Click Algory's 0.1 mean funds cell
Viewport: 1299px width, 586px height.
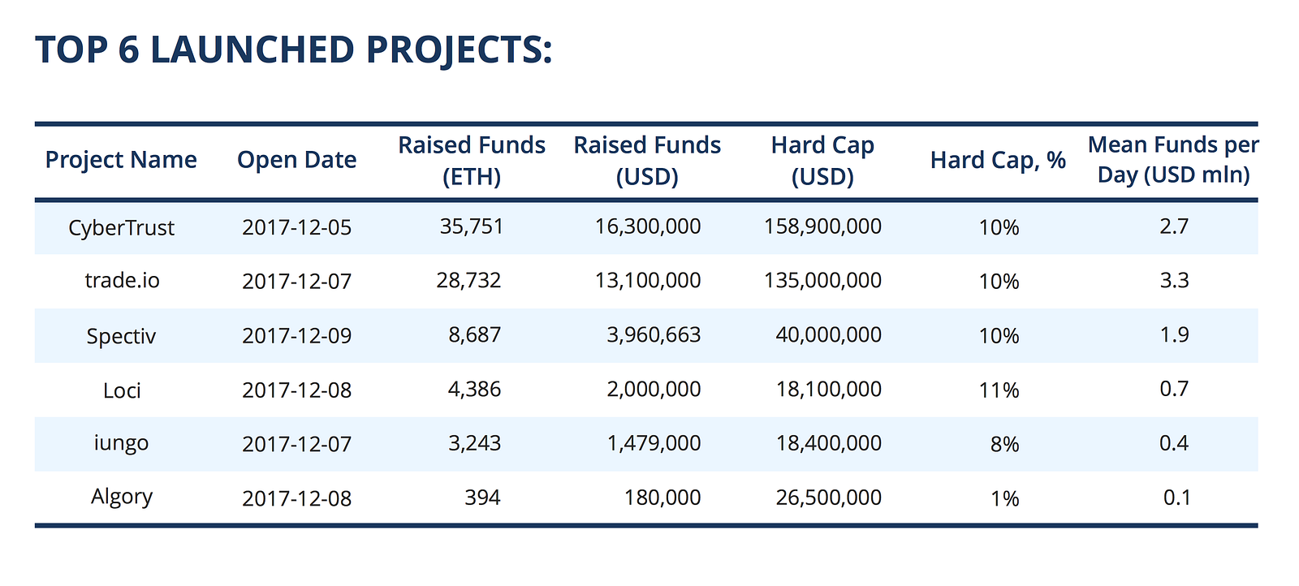click(x=1176, y=498)
